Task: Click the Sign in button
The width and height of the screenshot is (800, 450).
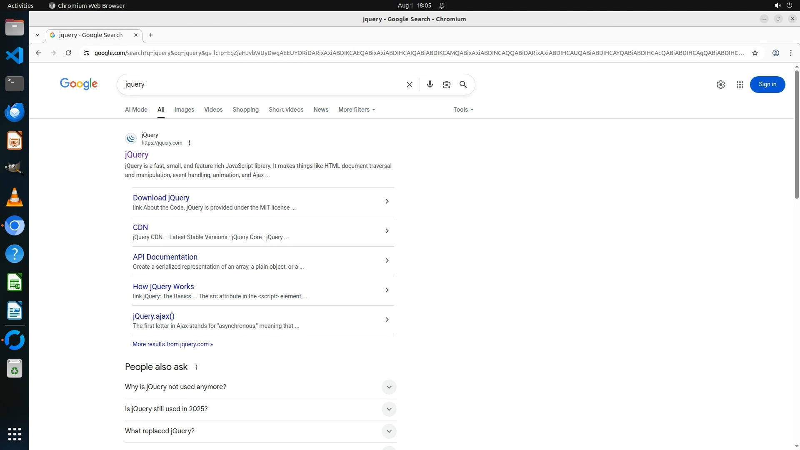Action: pyautogui.click(x=767, y=85)
